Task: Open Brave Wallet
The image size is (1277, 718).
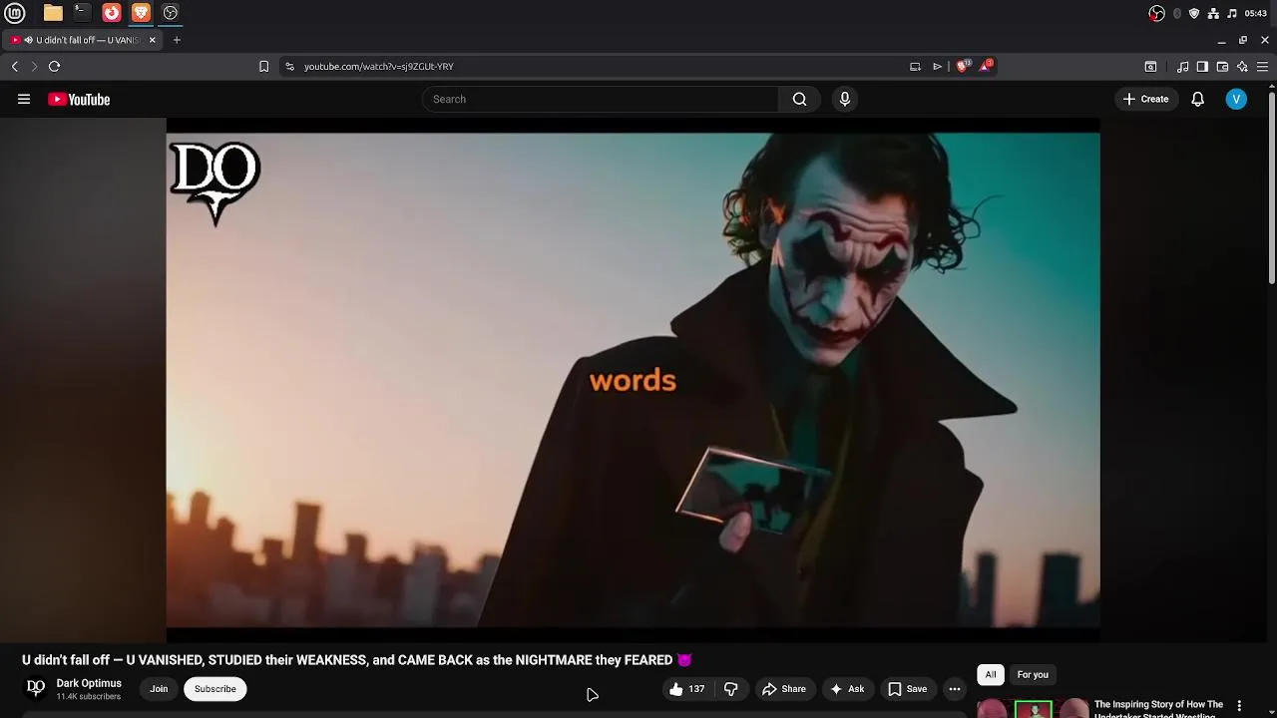Action: [x=1222, y=67]
